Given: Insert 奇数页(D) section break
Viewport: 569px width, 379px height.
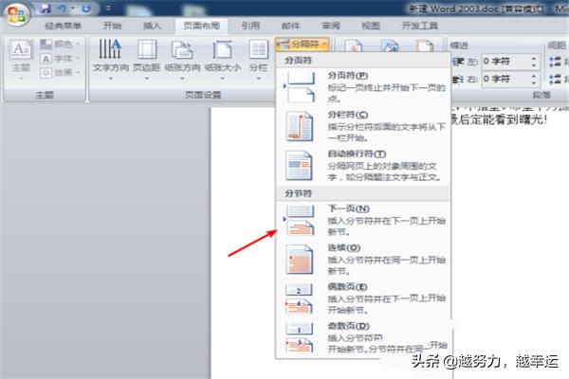Looking at the screenshot, I should pos(363,337).
